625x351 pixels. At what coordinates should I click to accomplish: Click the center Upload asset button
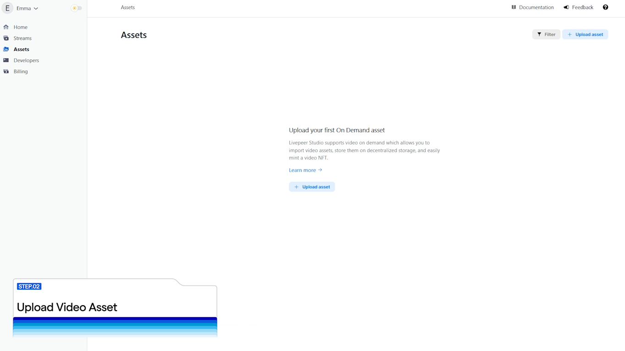312,187
